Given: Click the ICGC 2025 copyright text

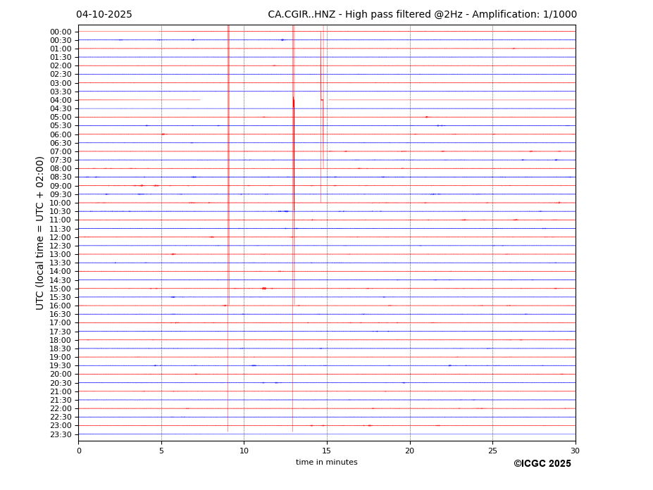Looking at the screenshot, I should 542,464.
